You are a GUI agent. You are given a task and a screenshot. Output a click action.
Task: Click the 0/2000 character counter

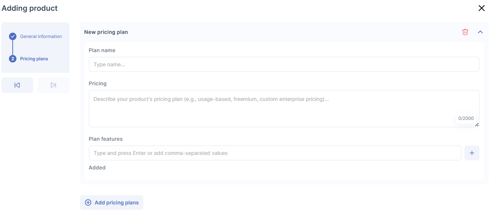click(x=466, y=118)
